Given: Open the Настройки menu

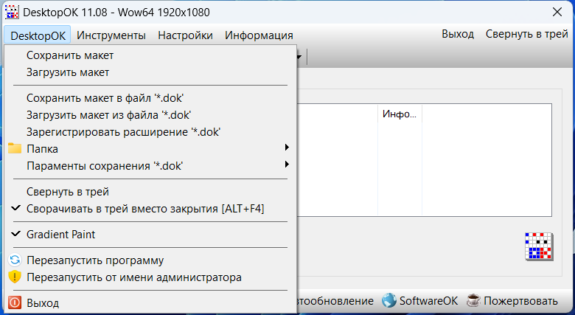Looking at the screenshot, I should pos(185,35).
